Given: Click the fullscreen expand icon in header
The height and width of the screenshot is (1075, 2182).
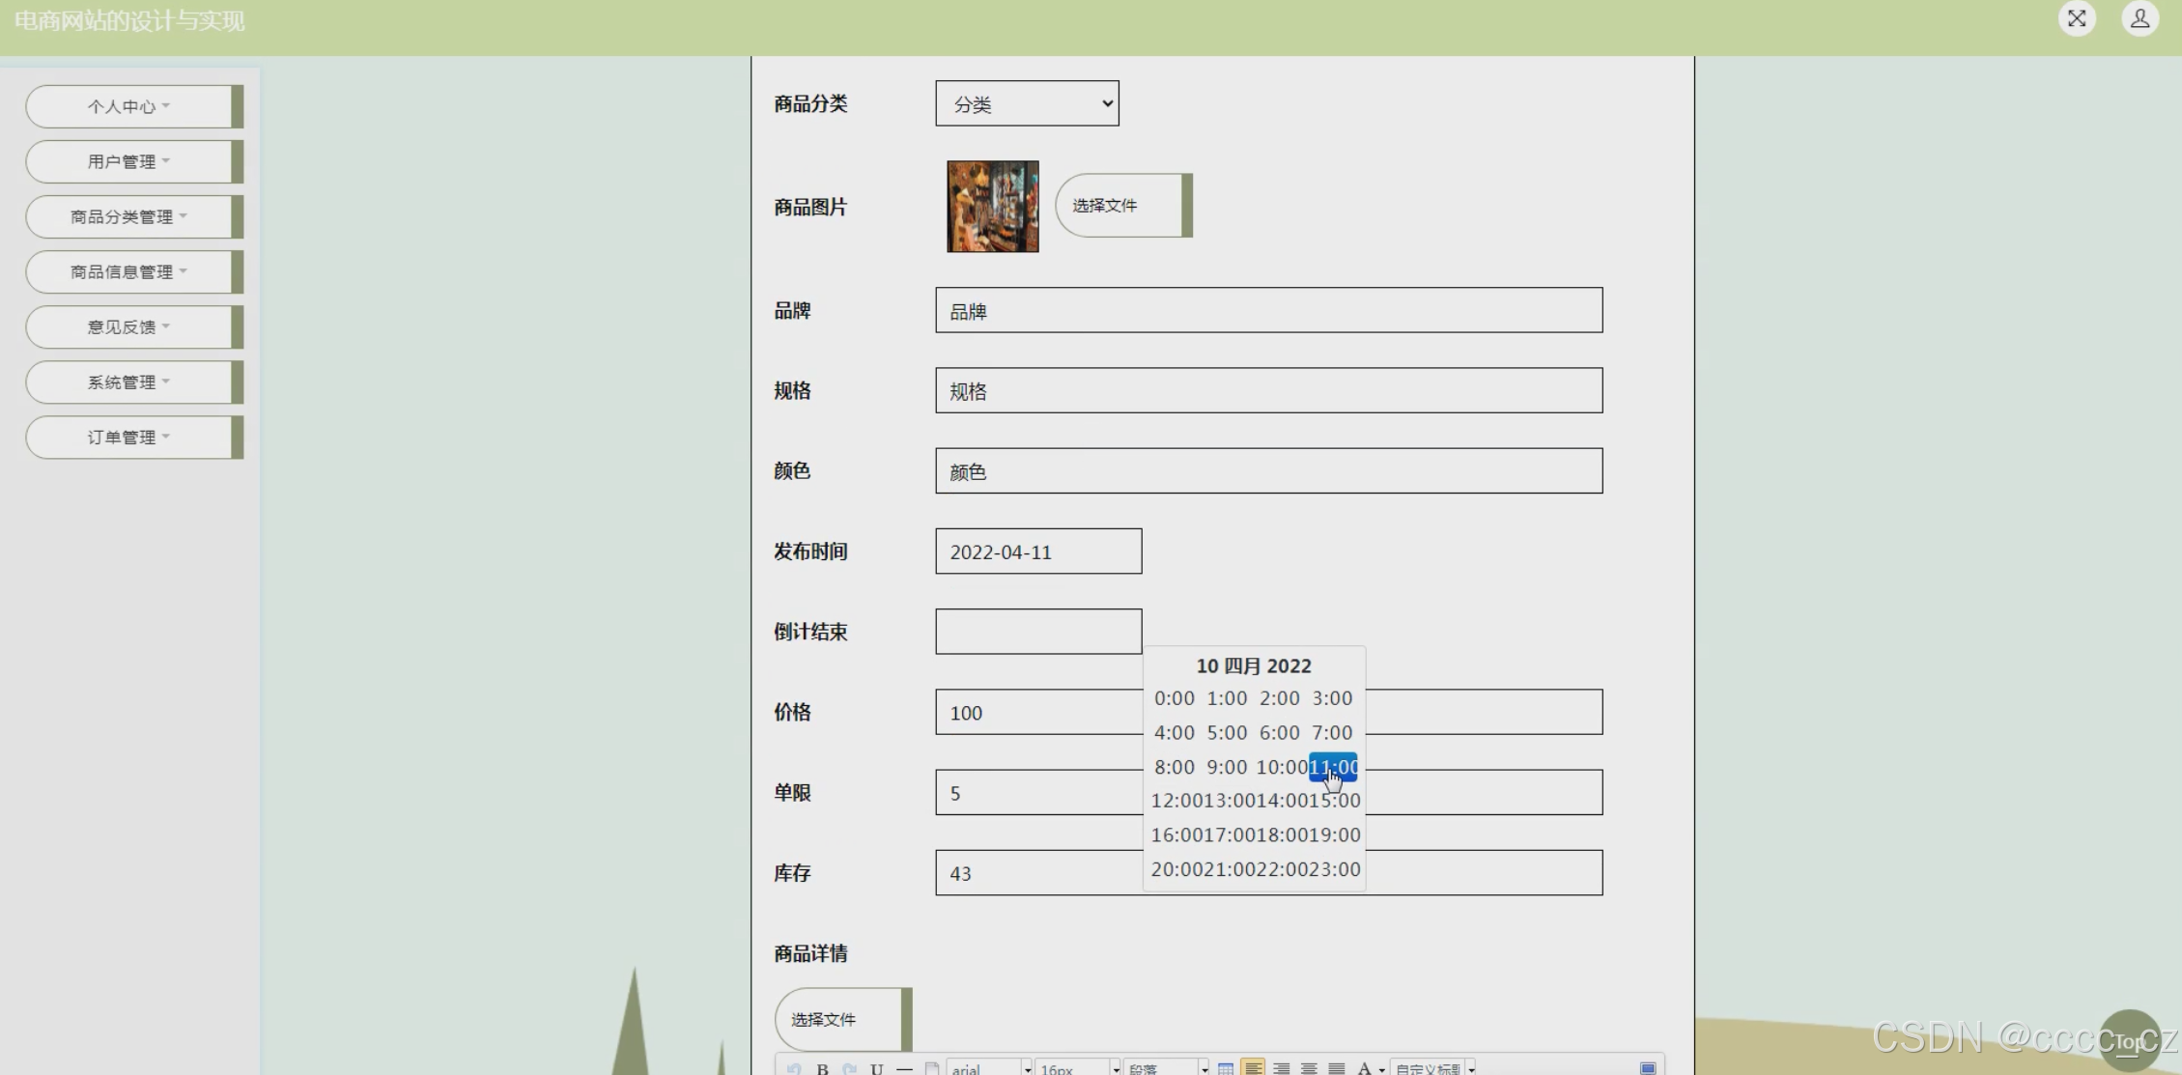Looking at the screenshot, I should pos(2076,18).
